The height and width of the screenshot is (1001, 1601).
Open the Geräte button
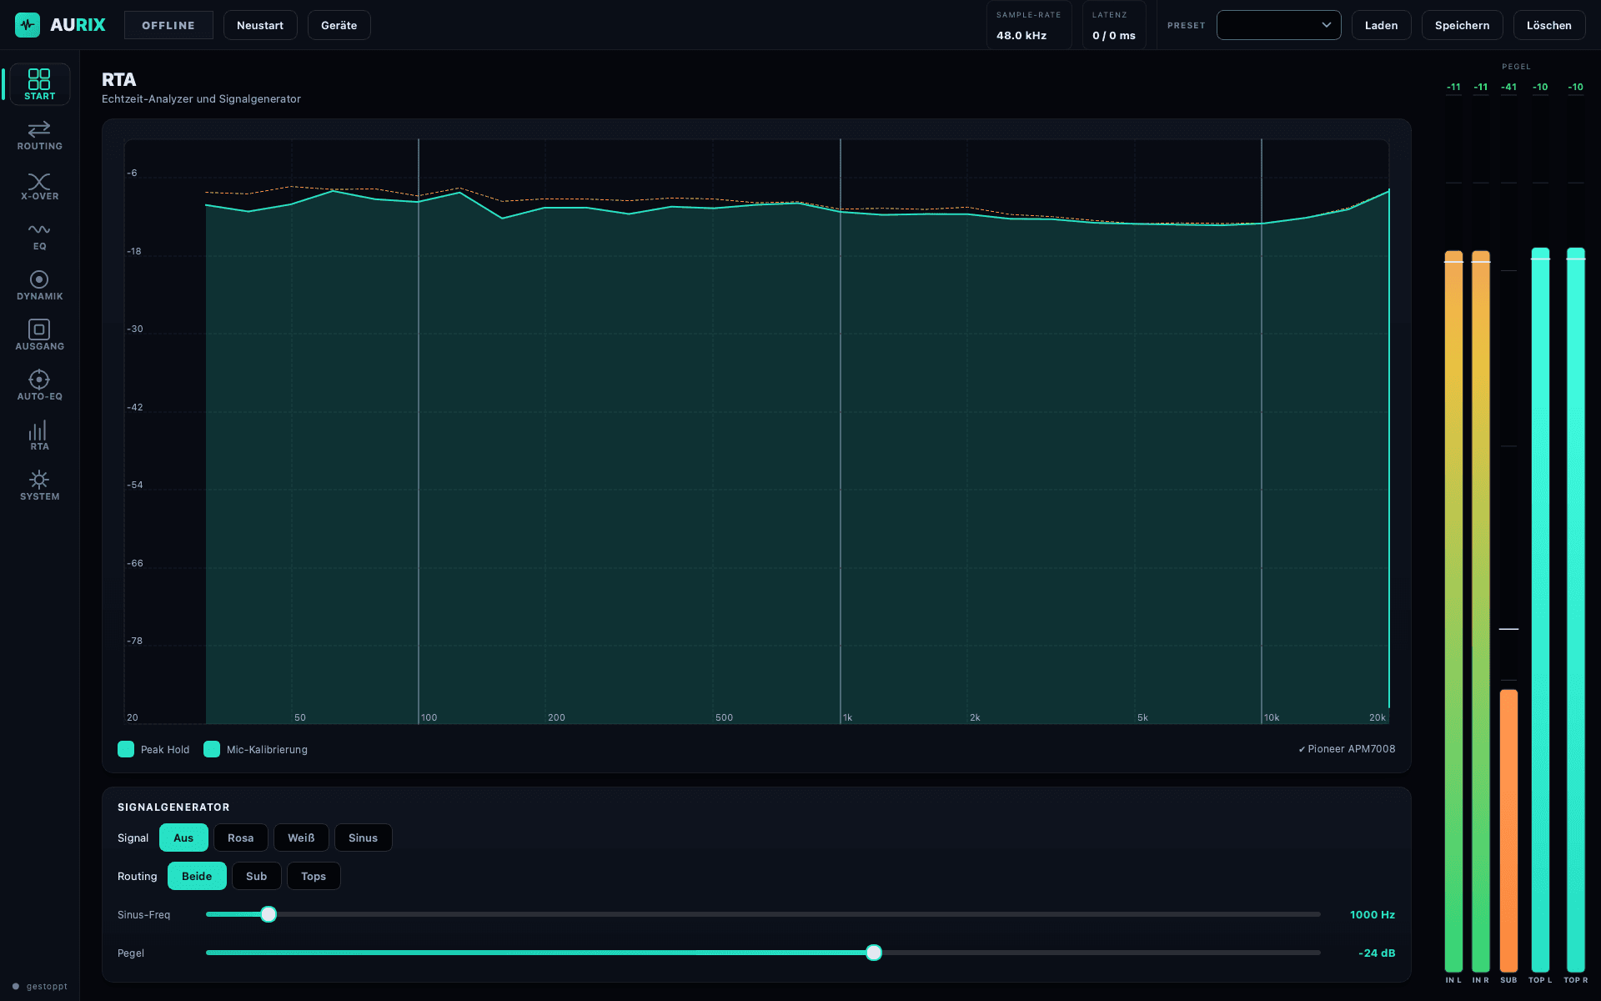(339, 25)
